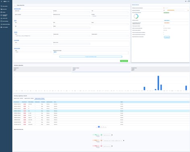Screen dimensions: 190x152
Task: Click the euro currency icon in the sidebar
Action: [x=1, y=15]
